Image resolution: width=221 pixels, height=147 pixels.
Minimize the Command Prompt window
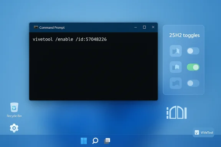pos(135,27)
